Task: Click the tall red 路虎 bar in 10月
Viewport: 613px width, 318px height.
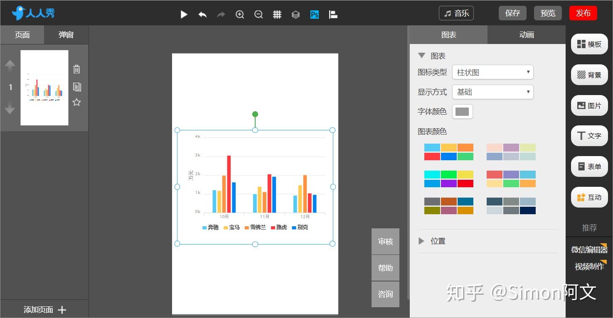Action: click(x=229, y=184)
